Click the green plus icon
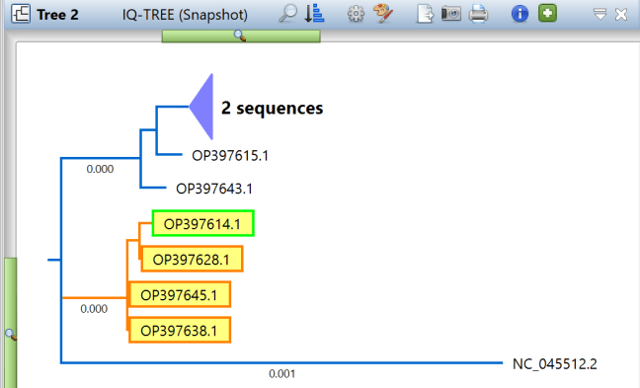The height and width of the screenshot is (388, 640). click(547, 14)
